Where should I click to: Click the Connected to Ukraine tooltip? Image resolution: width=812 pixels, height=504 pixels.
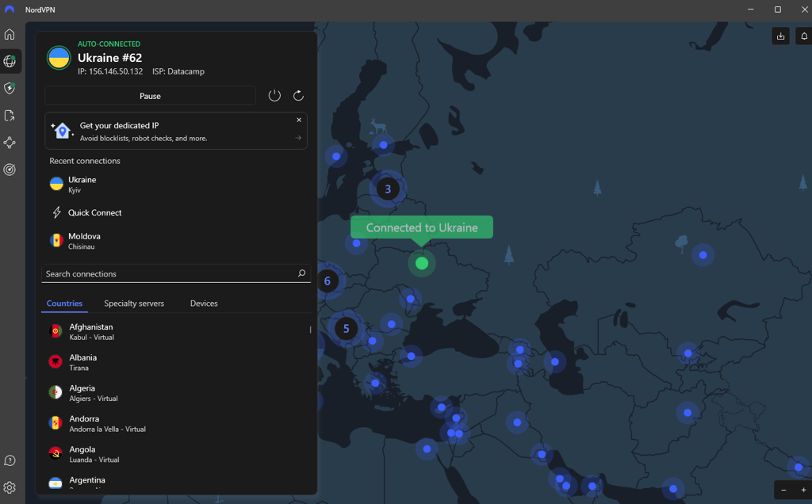[422, 227]
